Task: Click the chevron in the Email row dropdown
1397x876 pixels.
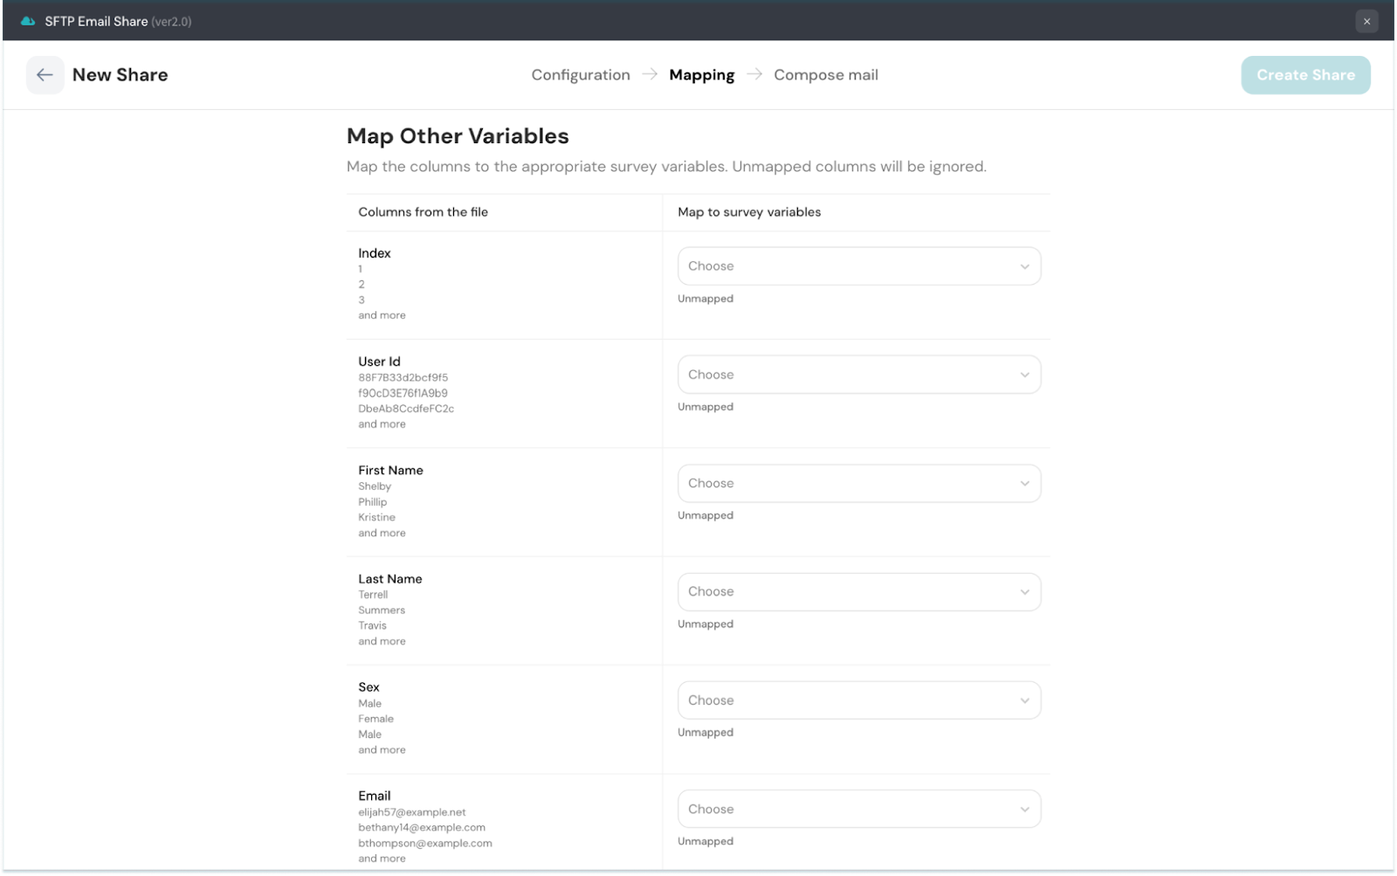Action: click(x=1024, y=810)
